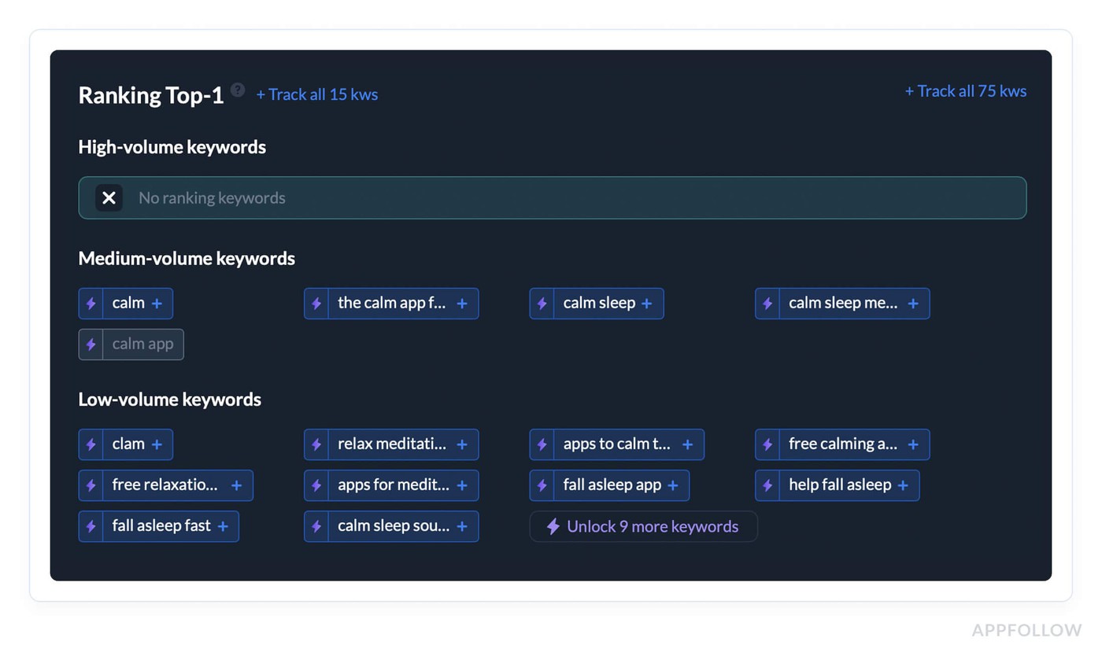
Task: Click the plus icon on the clam keyword
Action: click(157, 444)
